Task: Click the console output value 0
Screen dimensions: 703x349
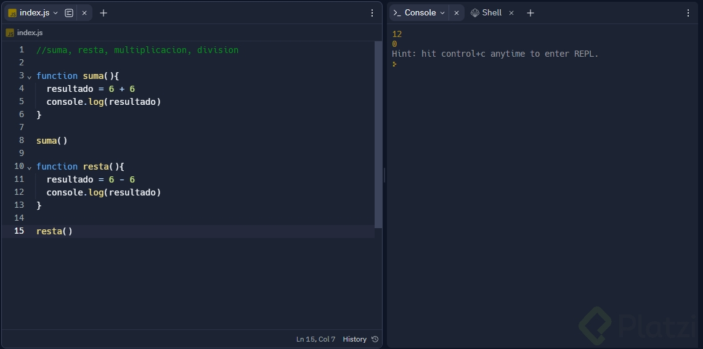Action: pos(394,44)
